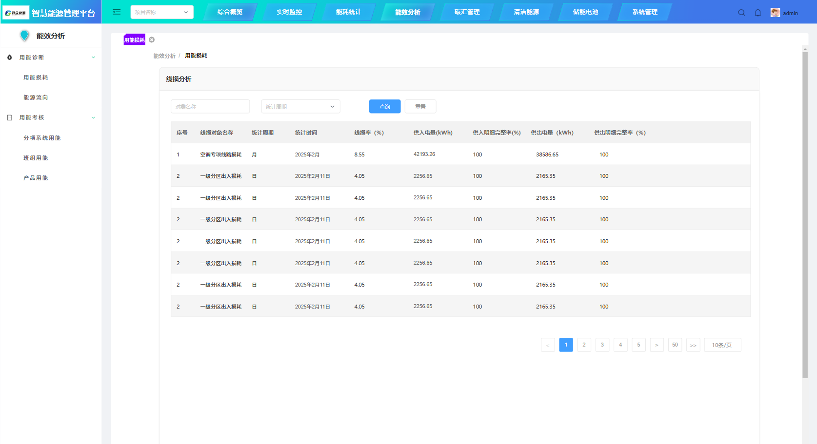The width and height of the screenshot is (817, 444).
Task: Click the 用能考核 document icon
Action: click(10, 117)
